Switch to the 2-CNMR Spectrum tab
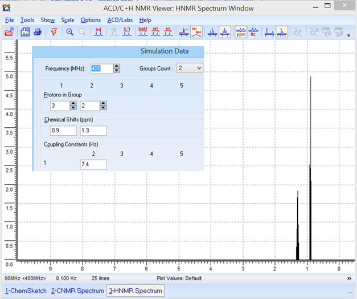This screenshot has height=299, width=357. [77, 291]
